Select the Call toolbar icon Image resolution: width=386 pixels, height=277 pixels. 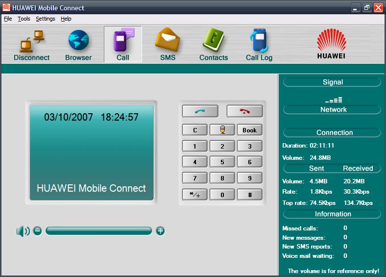click(123, 44)
